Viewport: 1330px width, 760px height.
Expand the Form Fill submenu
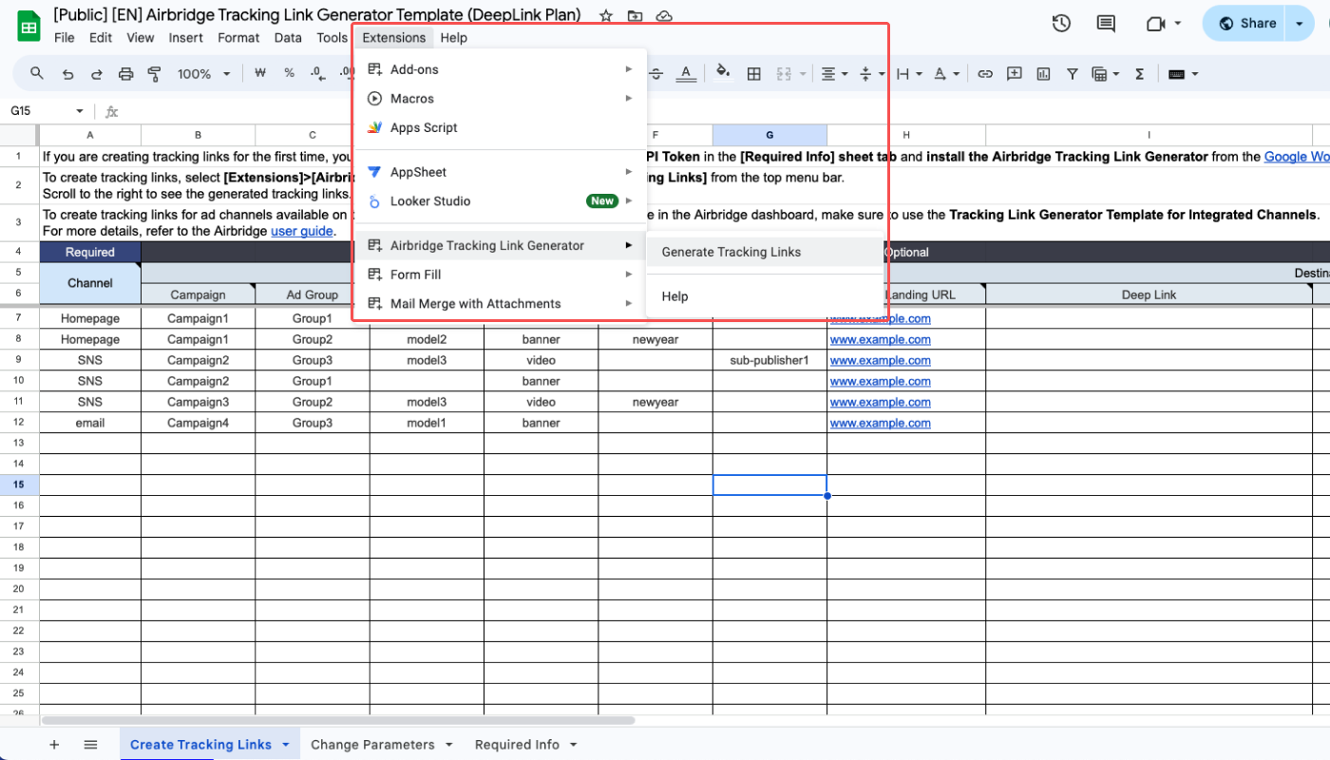pos(500,275)
